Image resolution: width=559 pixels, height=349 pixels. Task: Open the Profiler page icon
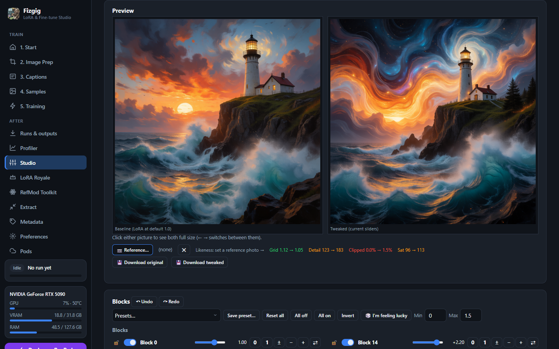[x=13, y=148]
